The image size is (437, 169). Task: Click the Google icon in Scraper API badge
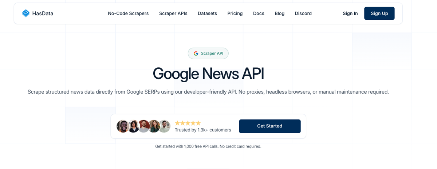pyautogui.click(x=196, y=54)
